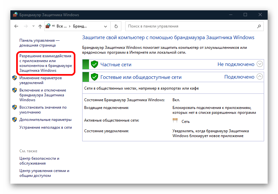Open 'Включение и отключение брандмауэра' link
The image size is (278, 194).
tap(42, 95)
